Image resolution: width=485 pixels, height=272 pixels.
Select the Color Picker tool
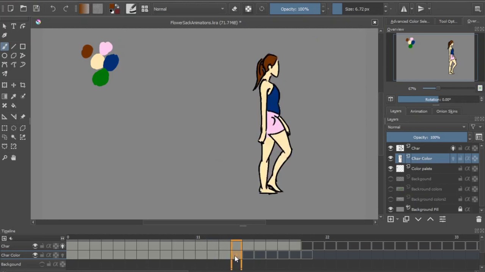point(14,96)
